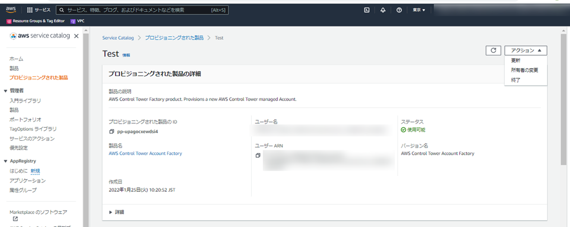This screenshot has width=570, height=227.
Task: Select 終了 from the action menu
Action: point(516,80)
